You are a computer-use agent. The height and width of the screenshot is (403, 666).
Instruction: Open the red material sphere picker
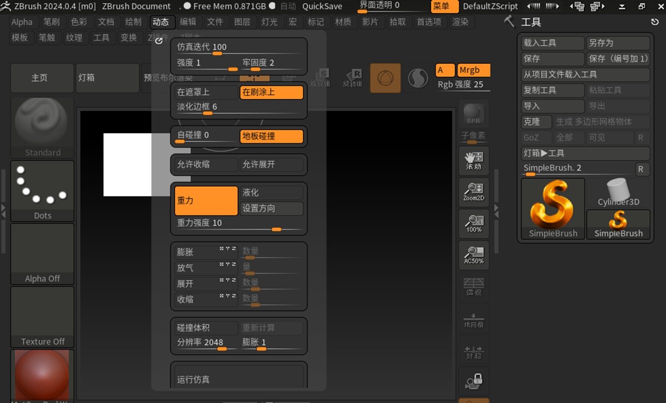click(42, 376)
